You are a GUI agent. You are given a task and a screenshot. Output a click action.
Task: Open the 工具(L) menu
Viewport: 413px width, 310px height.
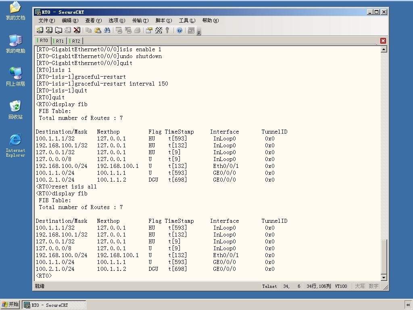coord(187,21)
